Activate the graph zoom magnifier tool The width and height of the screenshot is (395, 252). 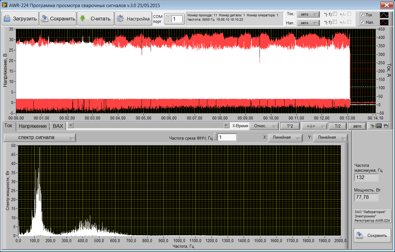click(x=379, y=126)
